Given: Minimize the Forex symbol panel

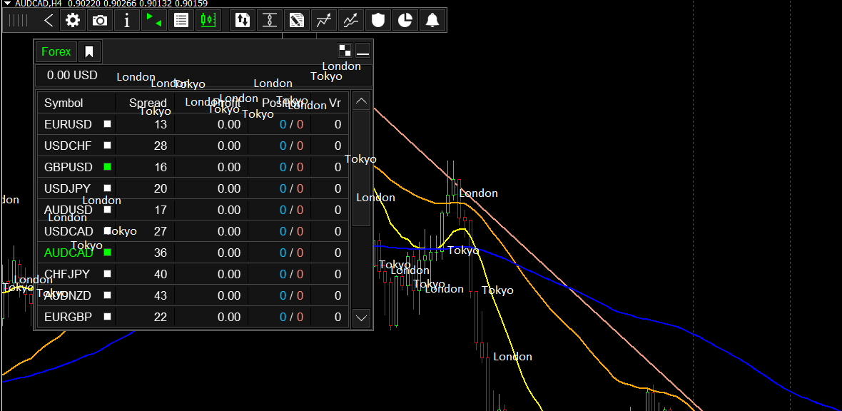Looking at the screenshot, I should coord(363,51).
